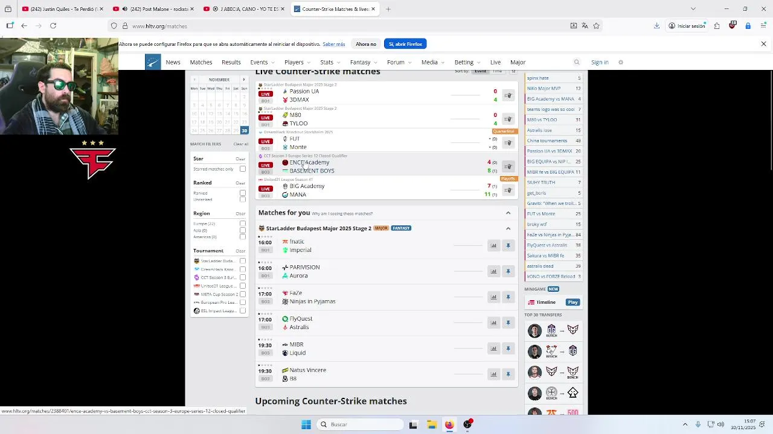Pin the FaZe vs Ninjas in Pyjamas match

[508, 297]
